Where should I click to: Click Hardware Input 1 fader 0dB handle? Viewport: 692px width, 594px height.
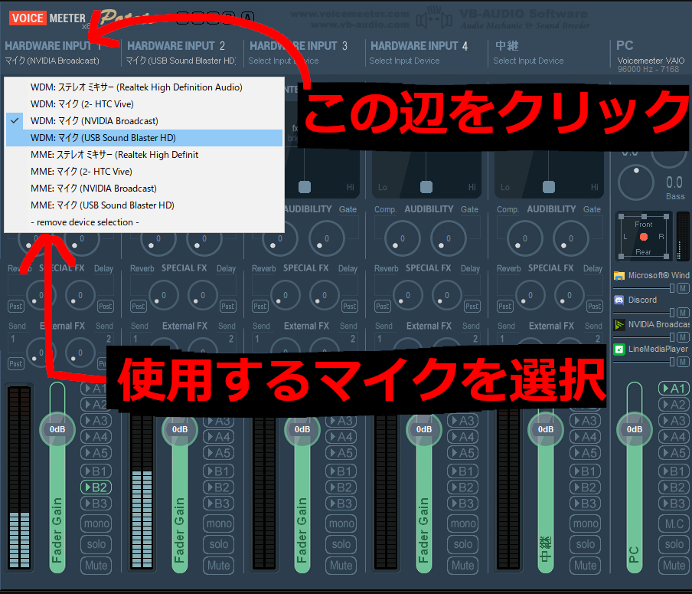tap(57, 429)
